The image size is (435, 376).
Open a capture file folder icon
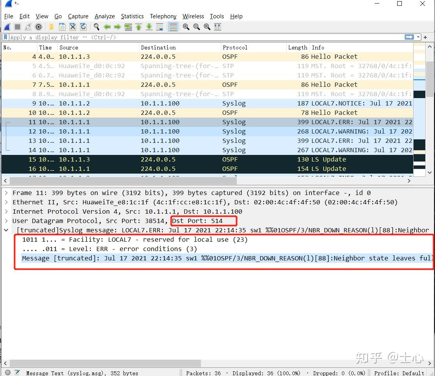[x=51, y=27]
